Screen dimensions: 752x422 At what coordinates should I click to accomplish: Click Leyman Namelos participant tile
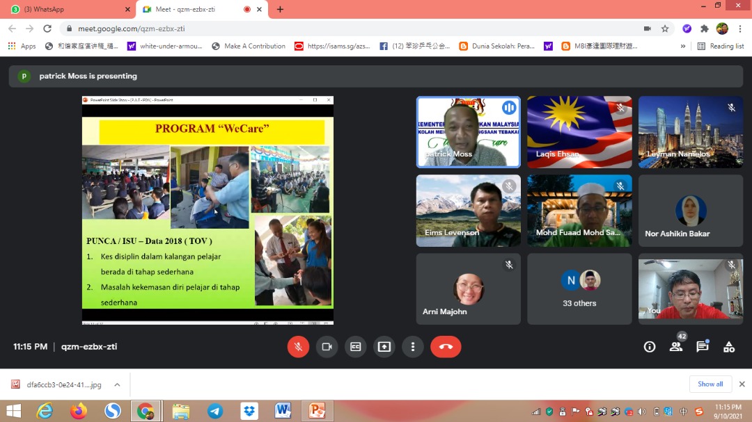pos(691,131)
